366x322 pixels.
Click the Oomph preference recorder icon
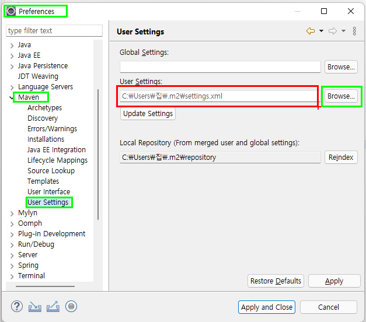pos(71,306)
